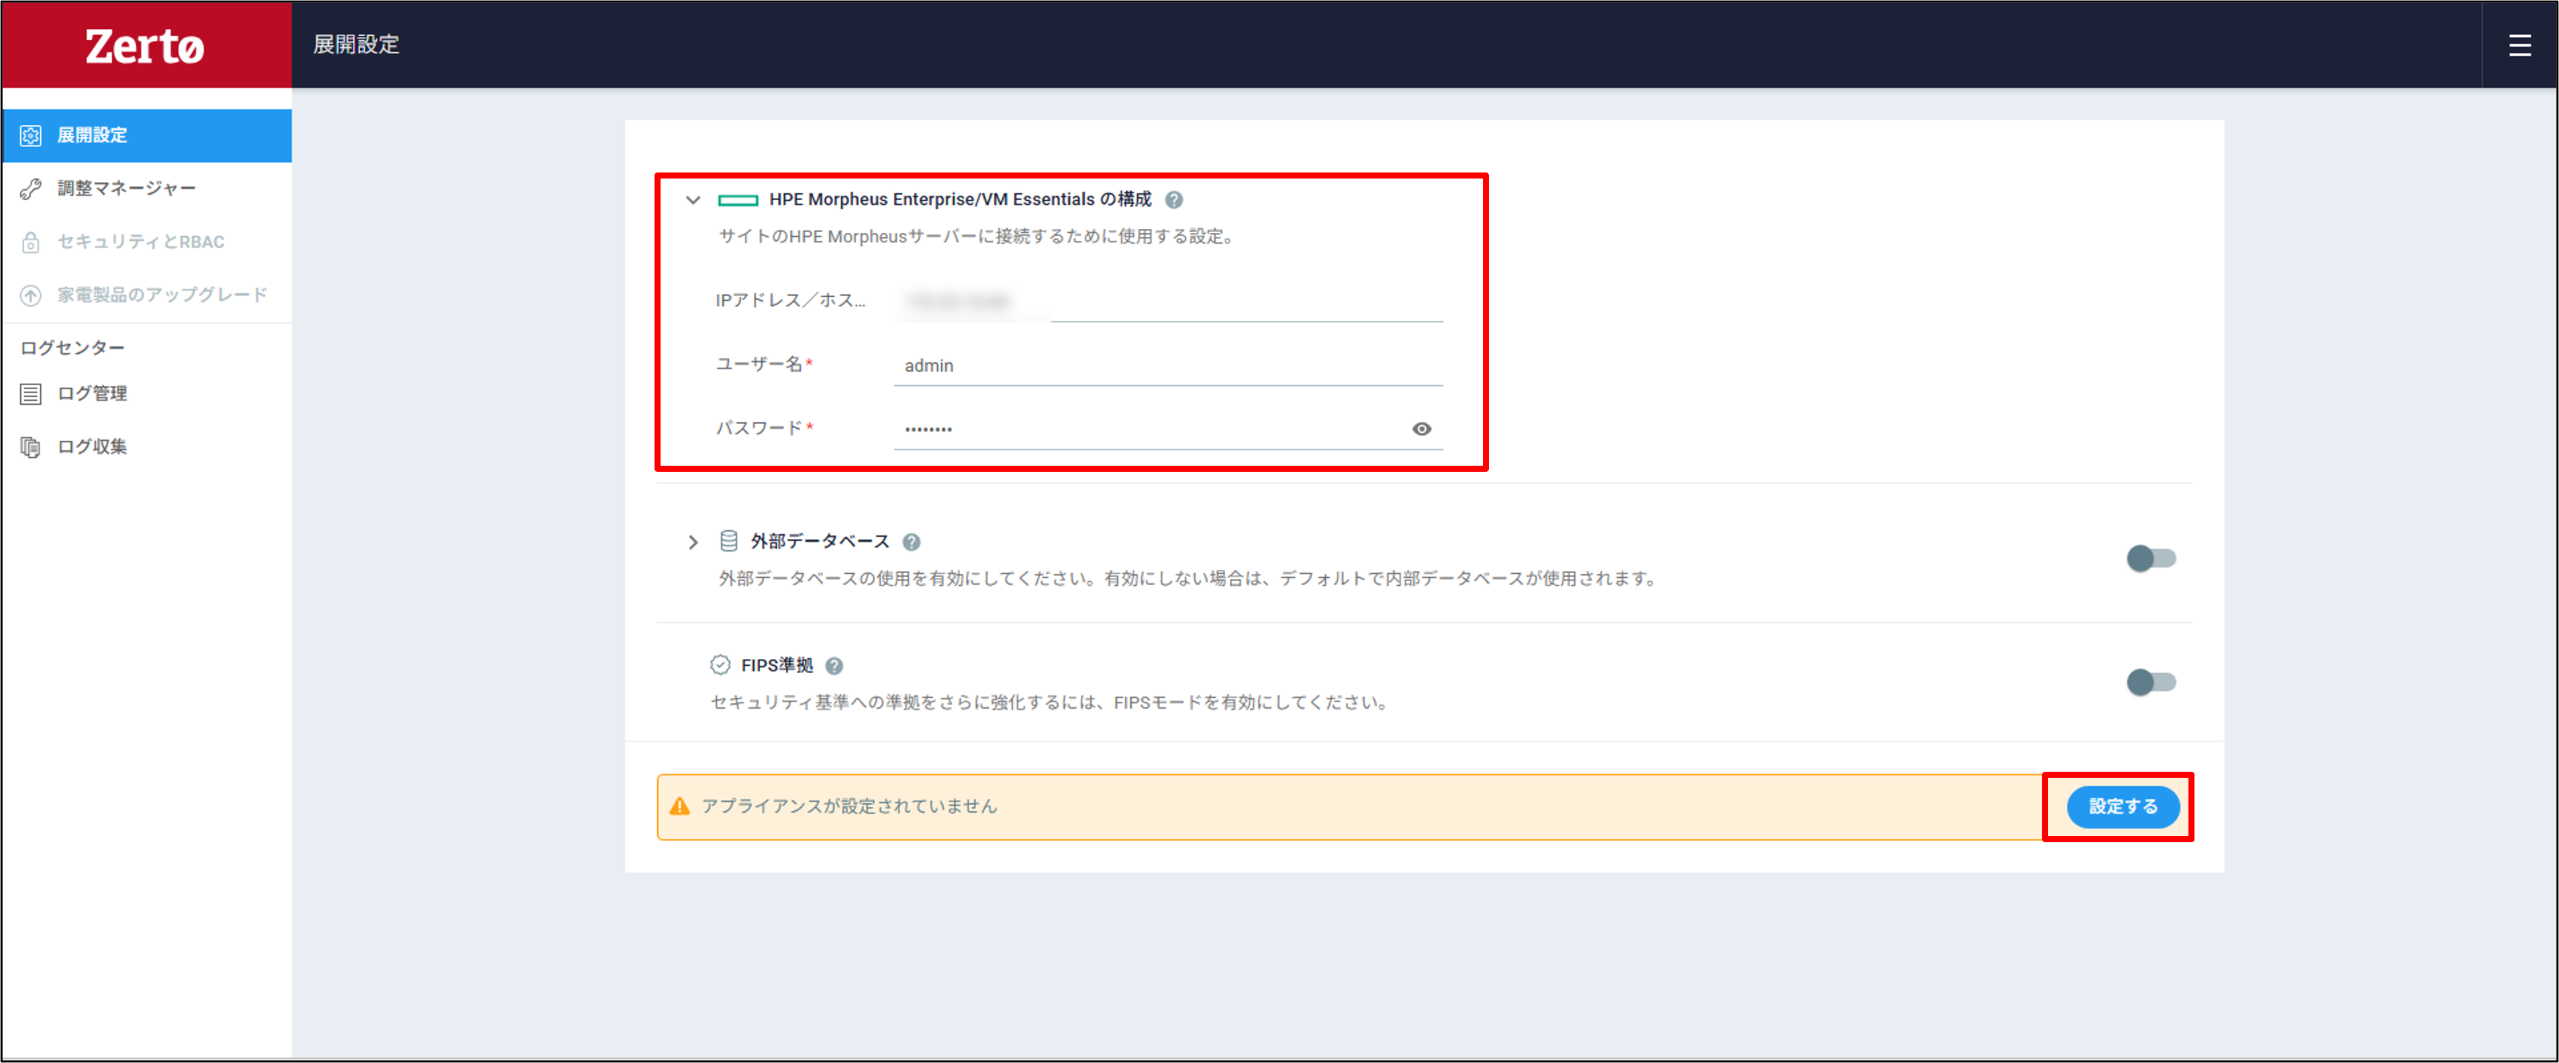The height and width of the screenshot is (1063, 2559).
Task: Open 家電製品のアップグレード in the sidebar
Action: pos(147,295)
